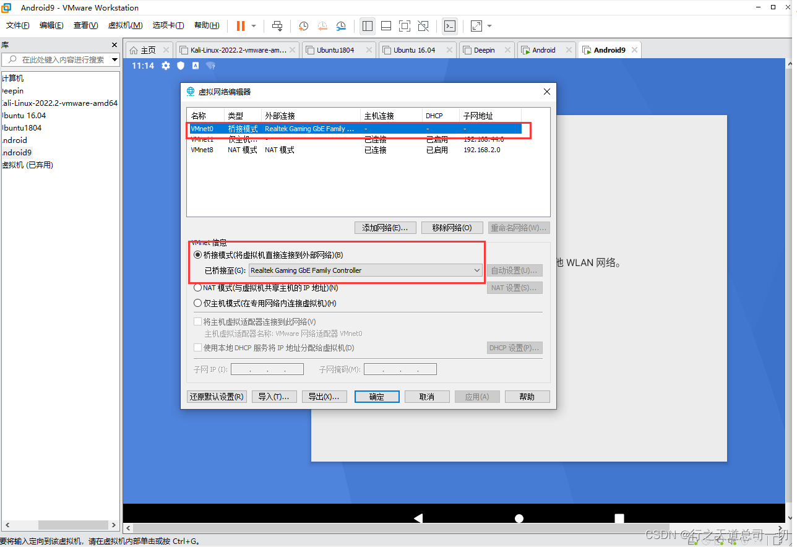
Task: Click the 外部连接 column header
Action: [311, 116]
